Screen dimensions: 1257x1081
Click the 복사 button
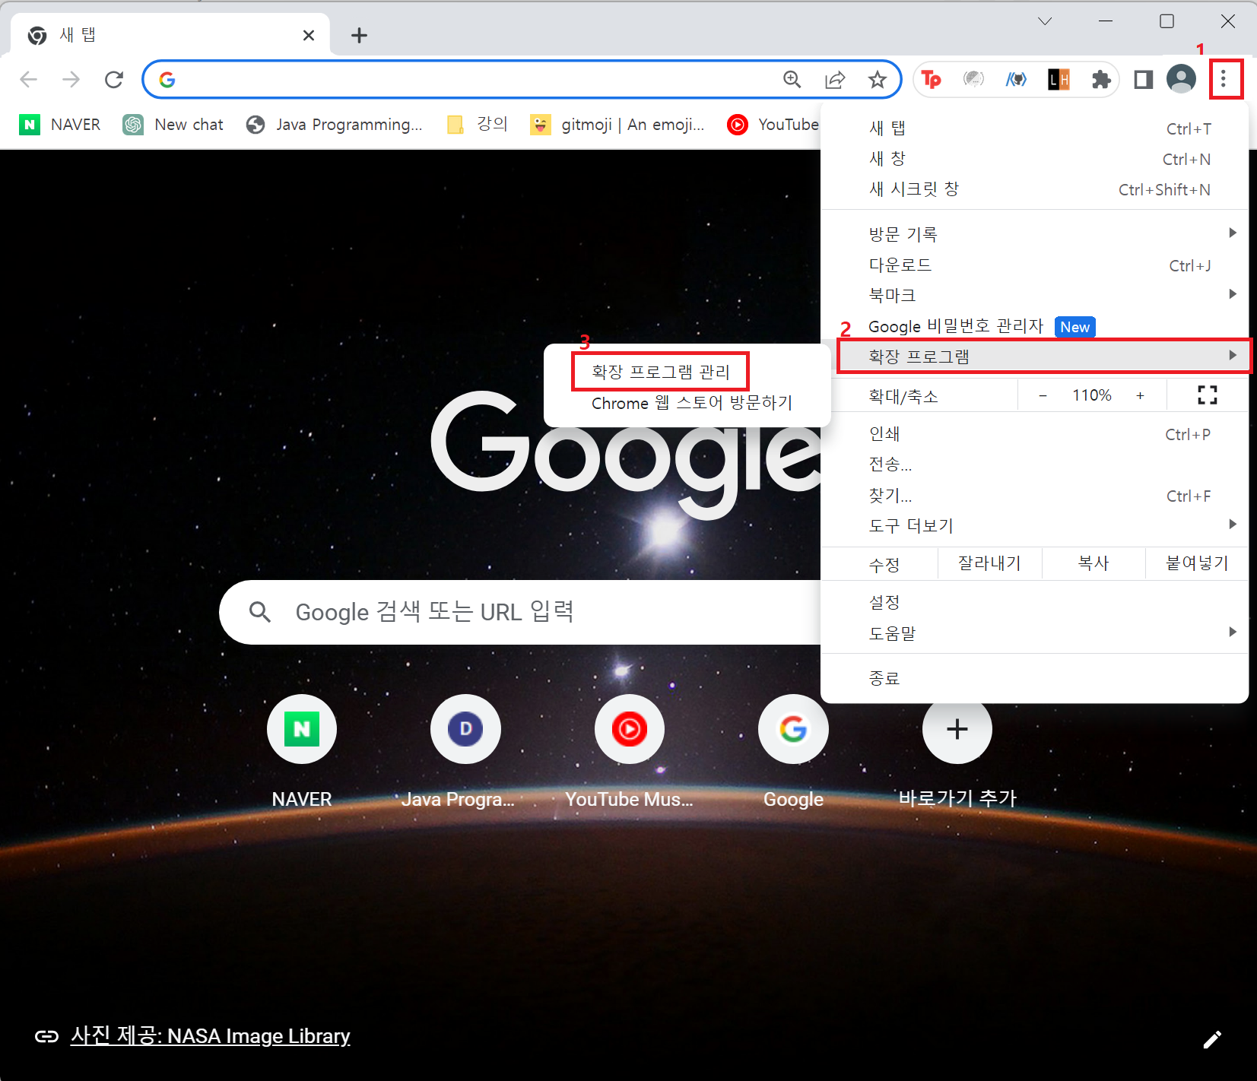[1094, 563]
